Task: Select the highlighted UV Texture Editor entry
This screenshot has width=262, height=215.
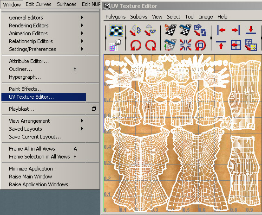Action: pos(44,97)
